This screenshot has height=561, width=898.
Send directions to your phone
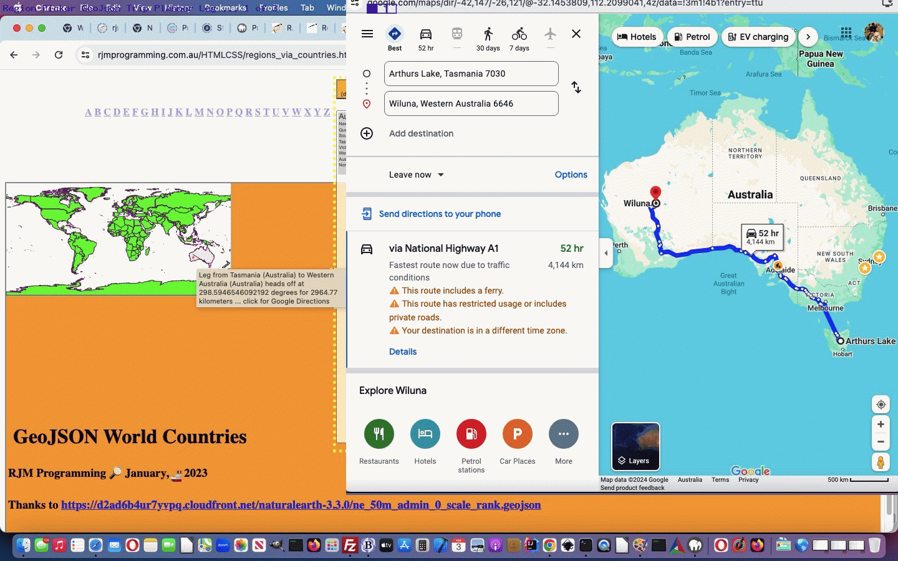point(440,214)
